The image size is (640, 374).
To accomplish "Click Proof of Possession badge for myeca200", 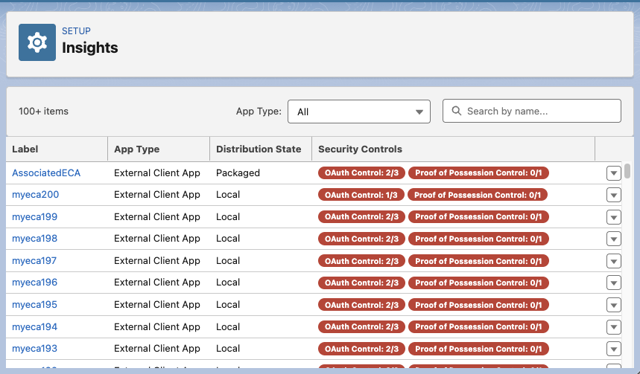I will click(x=478, y=195).
